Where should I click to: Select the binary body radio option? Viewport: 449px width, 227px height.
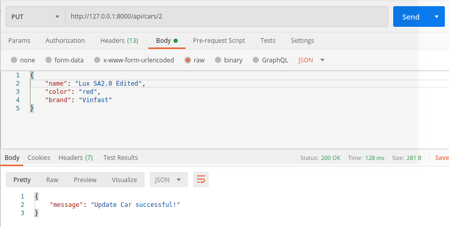tap(219, 60)
